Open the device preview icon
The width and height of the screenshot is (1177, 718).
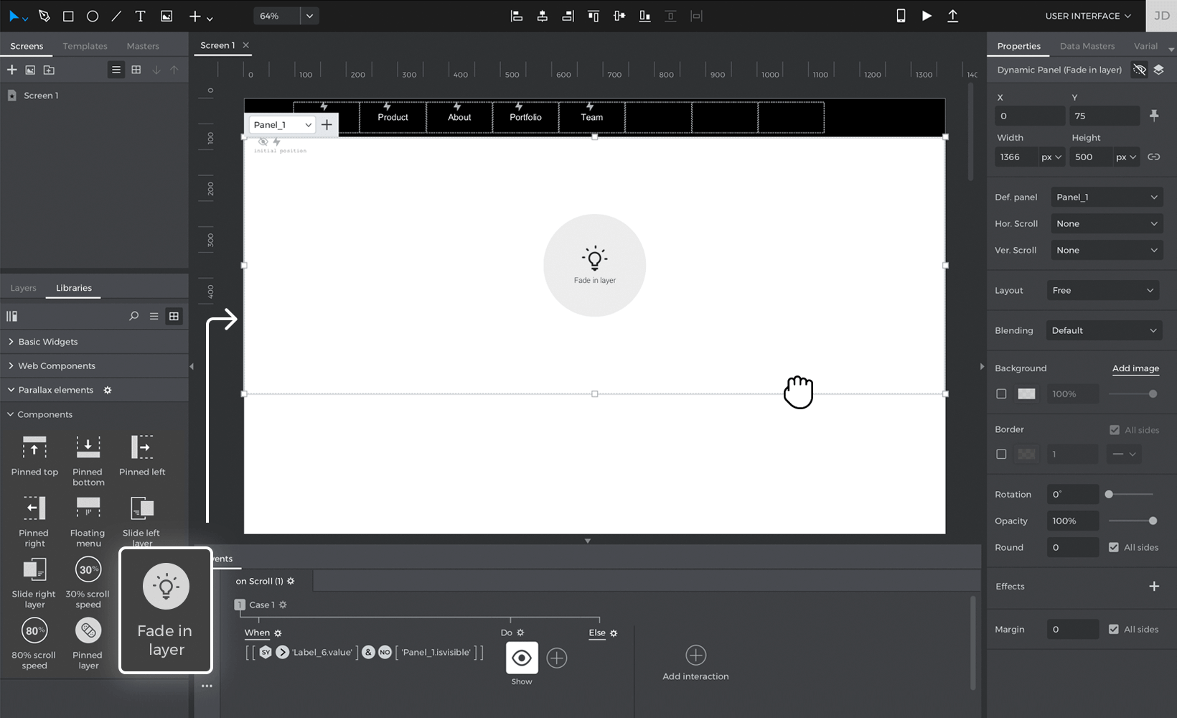coord(901,16)
